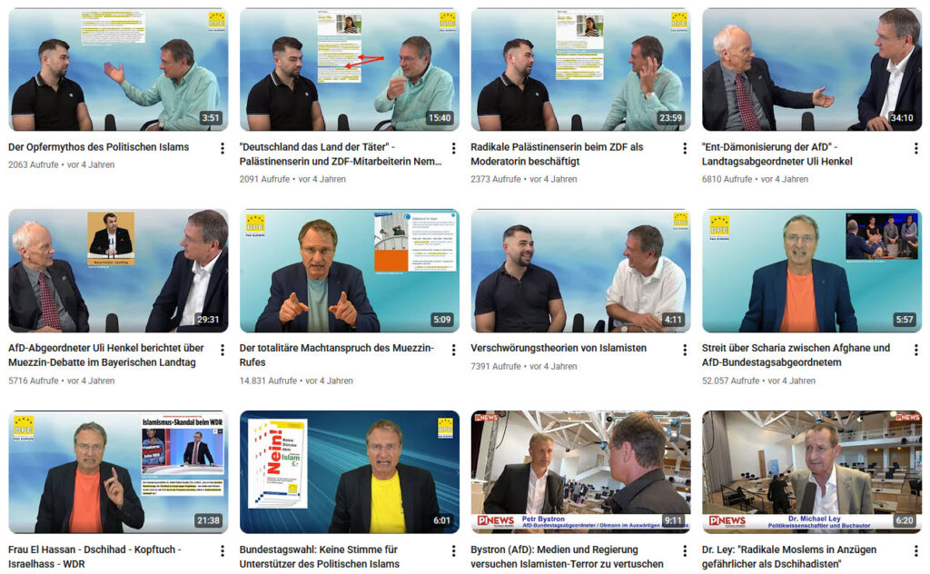The width and height of the screenshot is (930, 574).
Task: Open three-dot menu for 'Deutschland das Land der Täter' video
Action: (454, 148)
